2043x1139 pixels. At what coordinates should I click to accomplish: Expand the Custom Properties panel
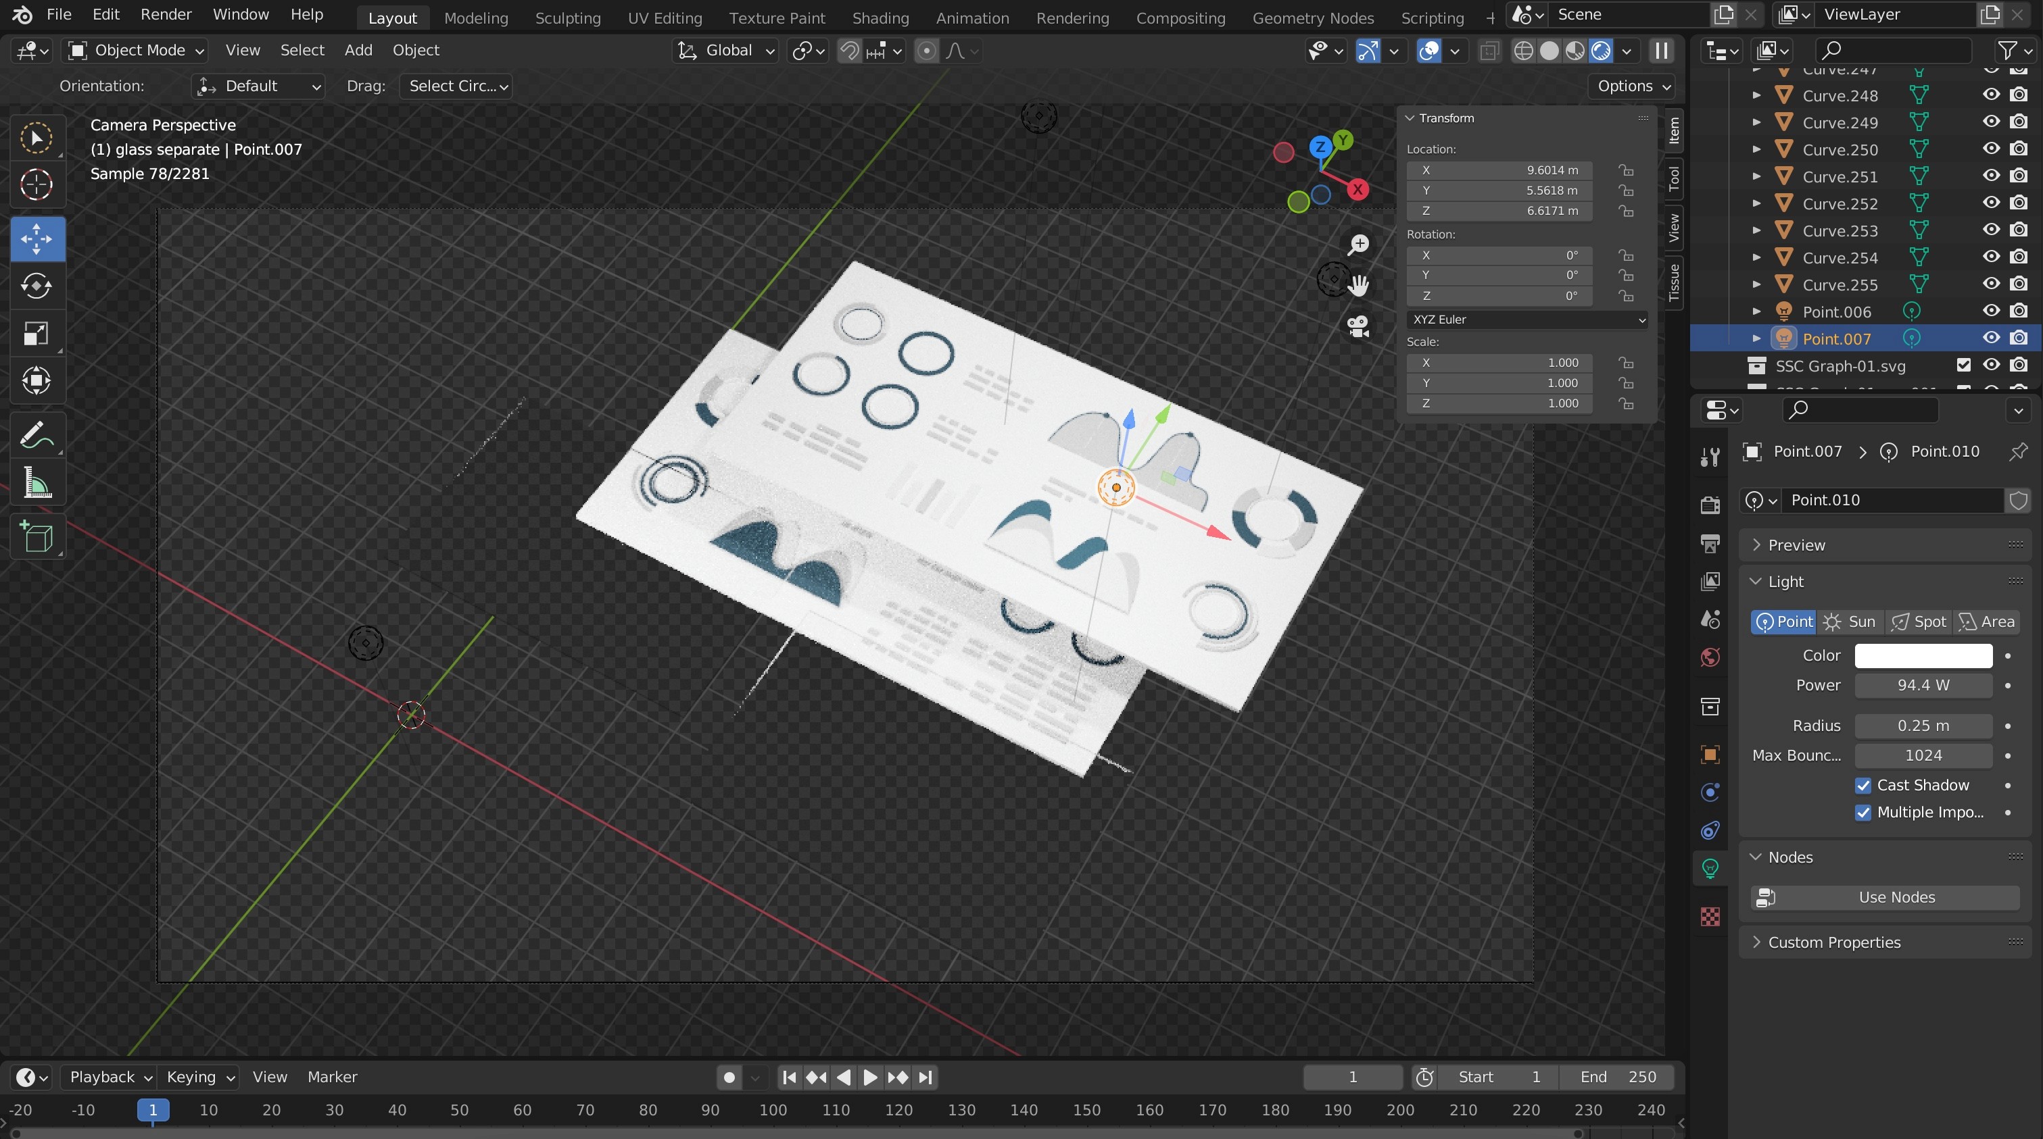1833,942
